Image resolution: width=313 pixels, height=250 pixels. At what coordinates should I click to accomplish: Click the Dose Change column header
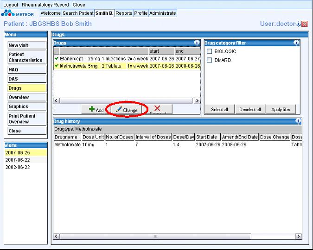pyautogui.click(x=275, y=137)
